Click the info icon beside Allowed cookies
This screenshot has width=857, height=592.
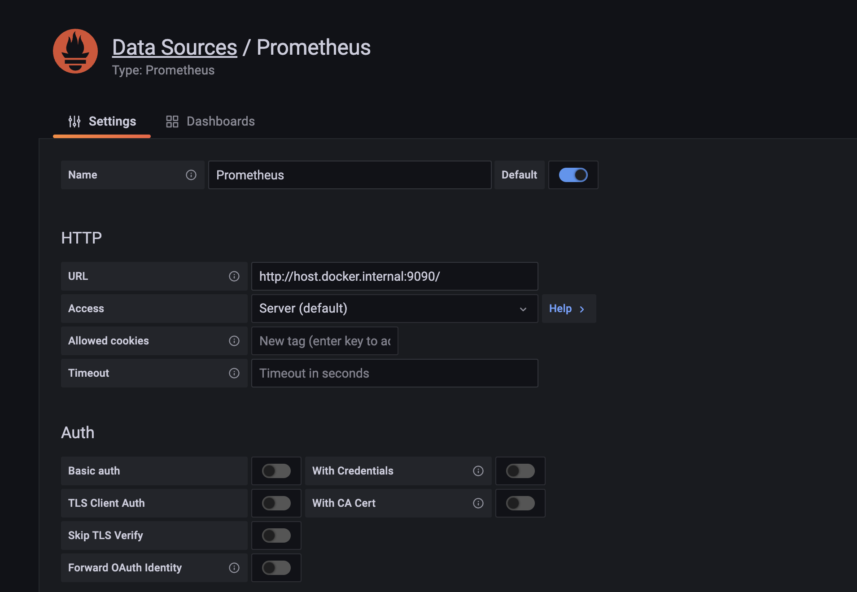(x=234, y=341)
